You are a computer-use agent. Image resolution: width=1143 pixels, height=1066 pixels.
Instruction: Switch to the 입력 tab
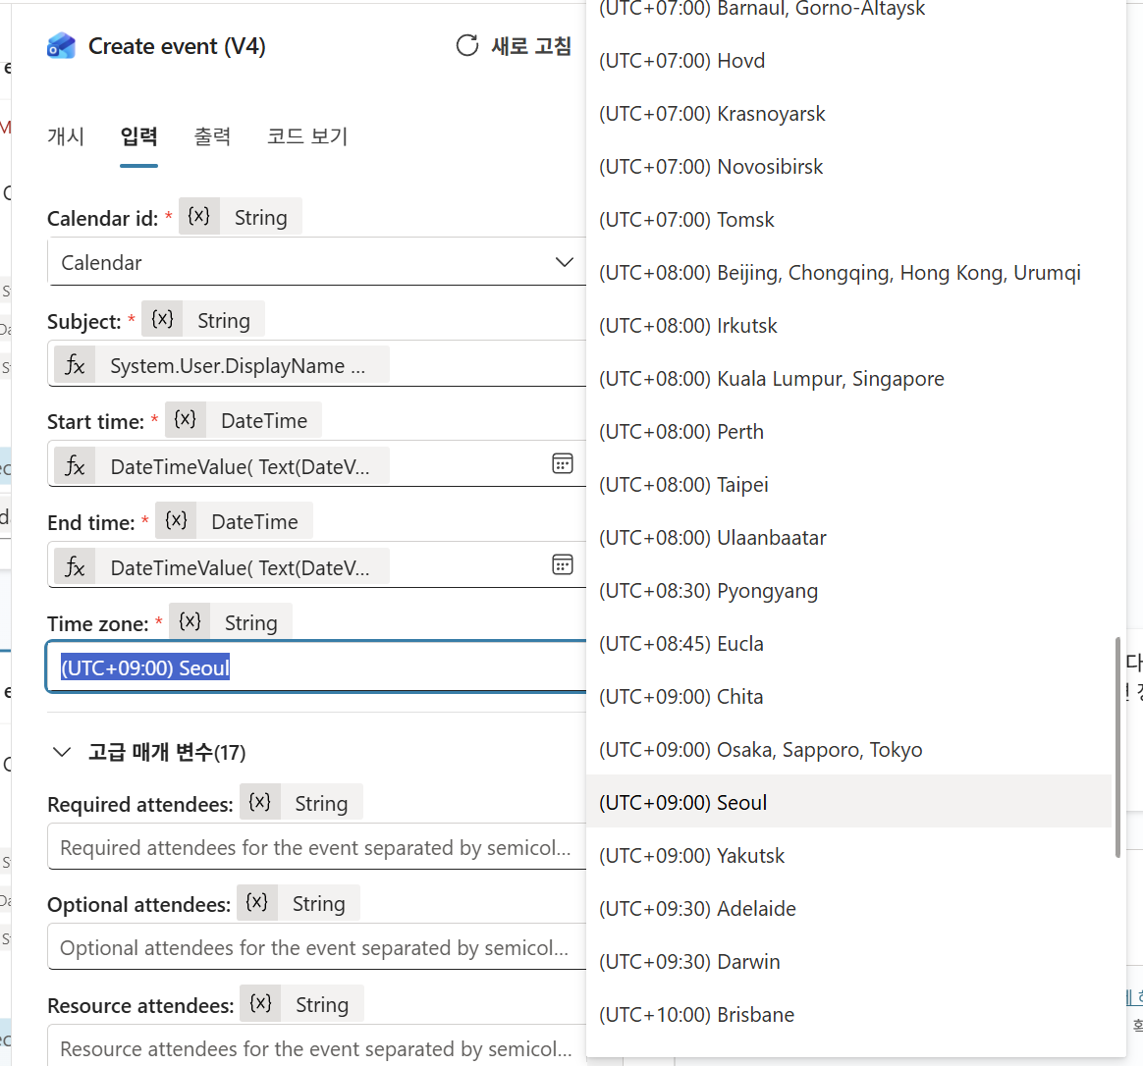pos(138,136)
